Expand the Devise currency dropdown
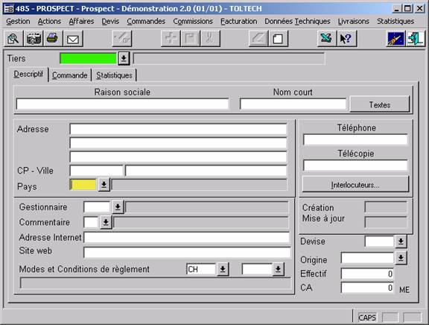The image size is (429, 325). click(401, 242)
